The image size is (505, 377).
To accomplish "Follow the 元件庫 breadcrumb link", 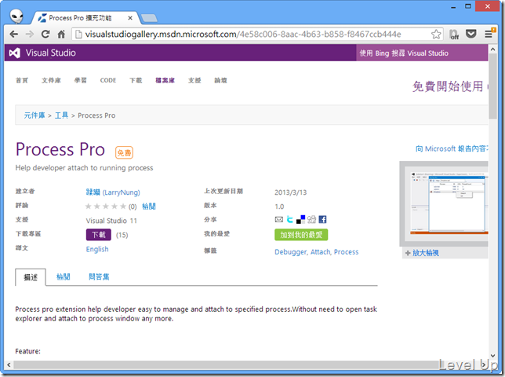I will pos(35,115).
